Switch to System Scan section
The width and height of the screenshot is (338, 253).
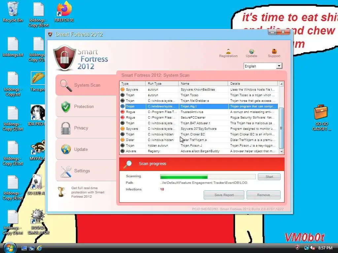(86, 85)
